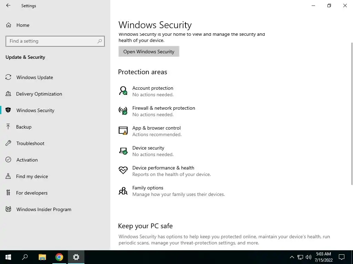
Task: Click the vertical scrollbar thumb
Action: (352, 113)
